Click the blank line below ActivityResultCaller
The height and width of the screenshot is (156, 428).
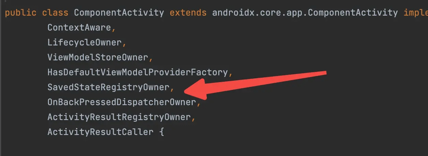point(214,147)
